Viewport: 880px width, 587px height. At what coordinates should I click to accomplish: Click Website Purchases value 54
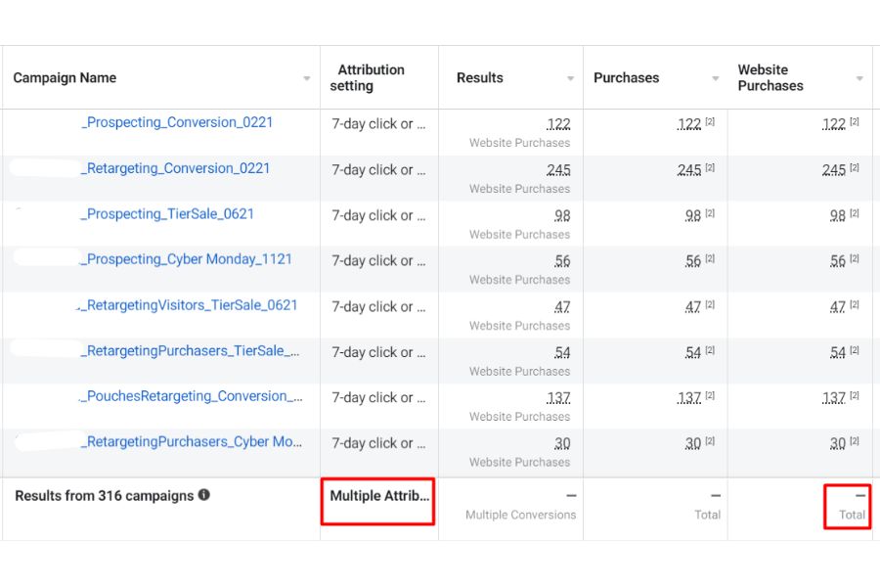point(837,352)
